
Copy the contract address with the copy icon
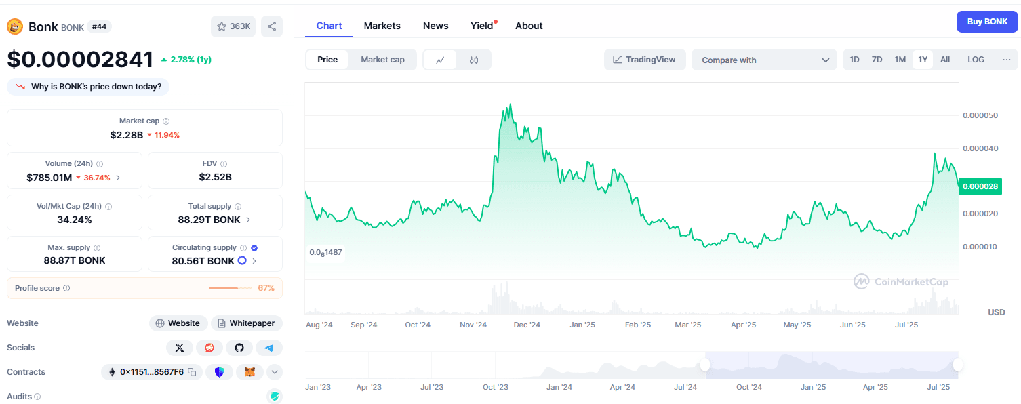[x=192, y=372]
